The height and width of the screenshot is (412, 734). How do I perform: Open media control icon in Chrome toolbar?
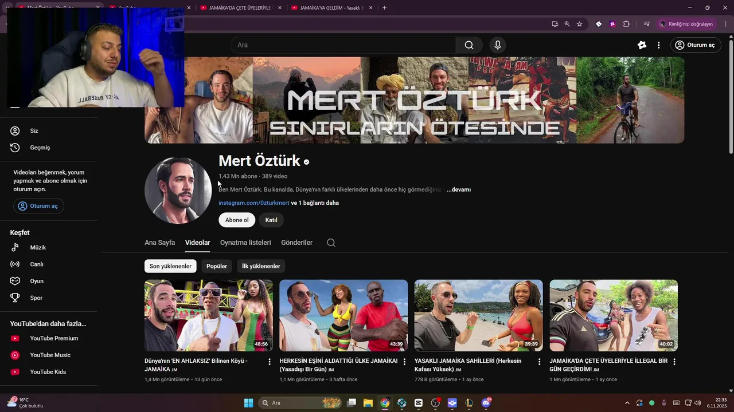point(647,24)
